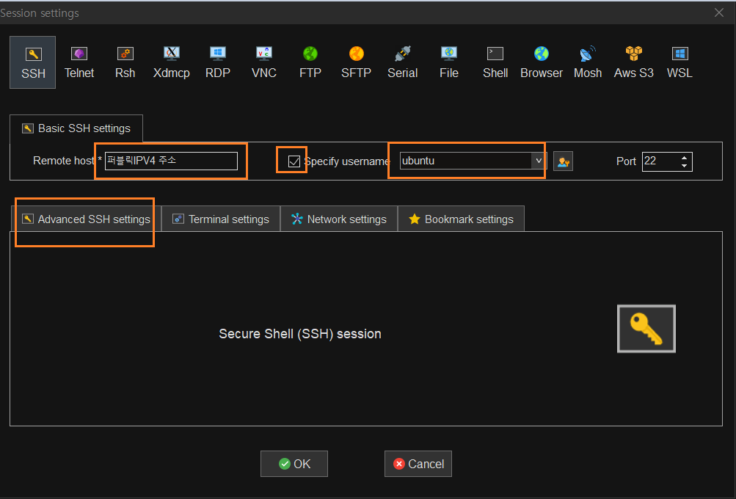Open the credentials manager user icon
The image size is (736, 499).
[563, 161]
